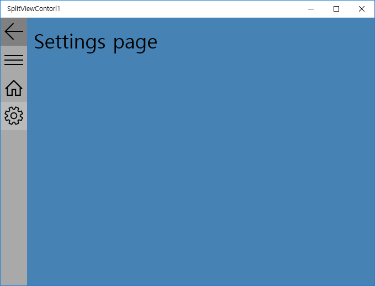Select the Settings gear icon
The width and height of the screenshot is (375, 286).
click(14, 116)
